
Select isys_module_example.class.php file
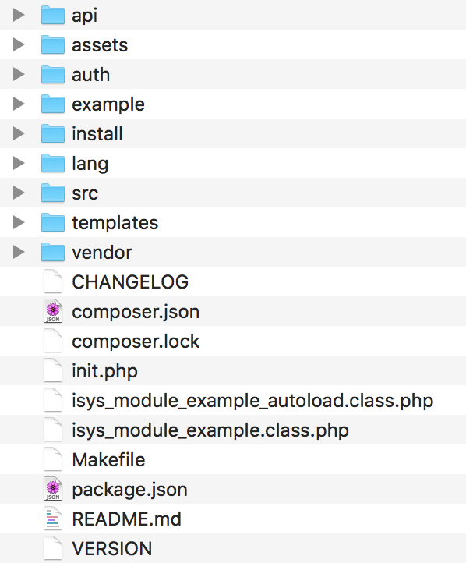[x=233, y=430]
